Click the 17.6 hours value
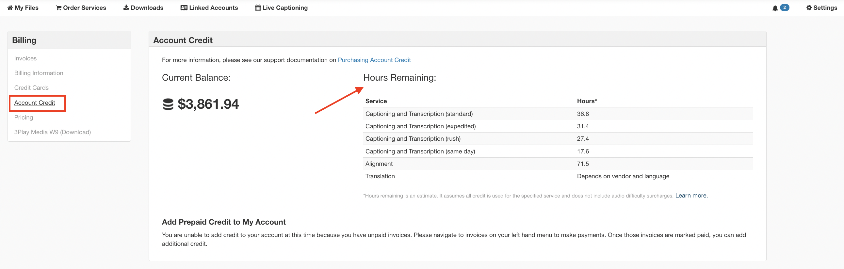The width and height of the screenshot is (844, 269). [583, 151]
